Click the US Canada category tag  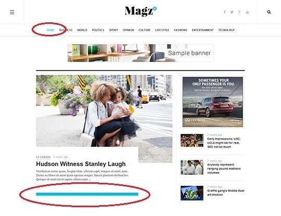pyautogui.click(x=43, y=157)
